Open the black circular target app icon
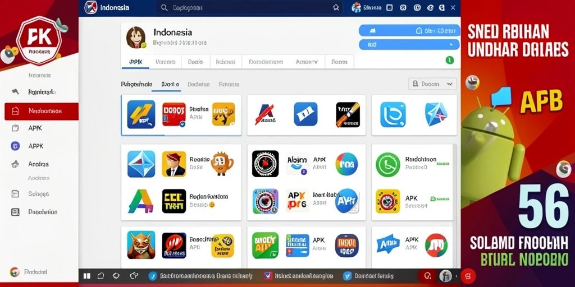Screen dimensions: 575x287 (266, 164)
